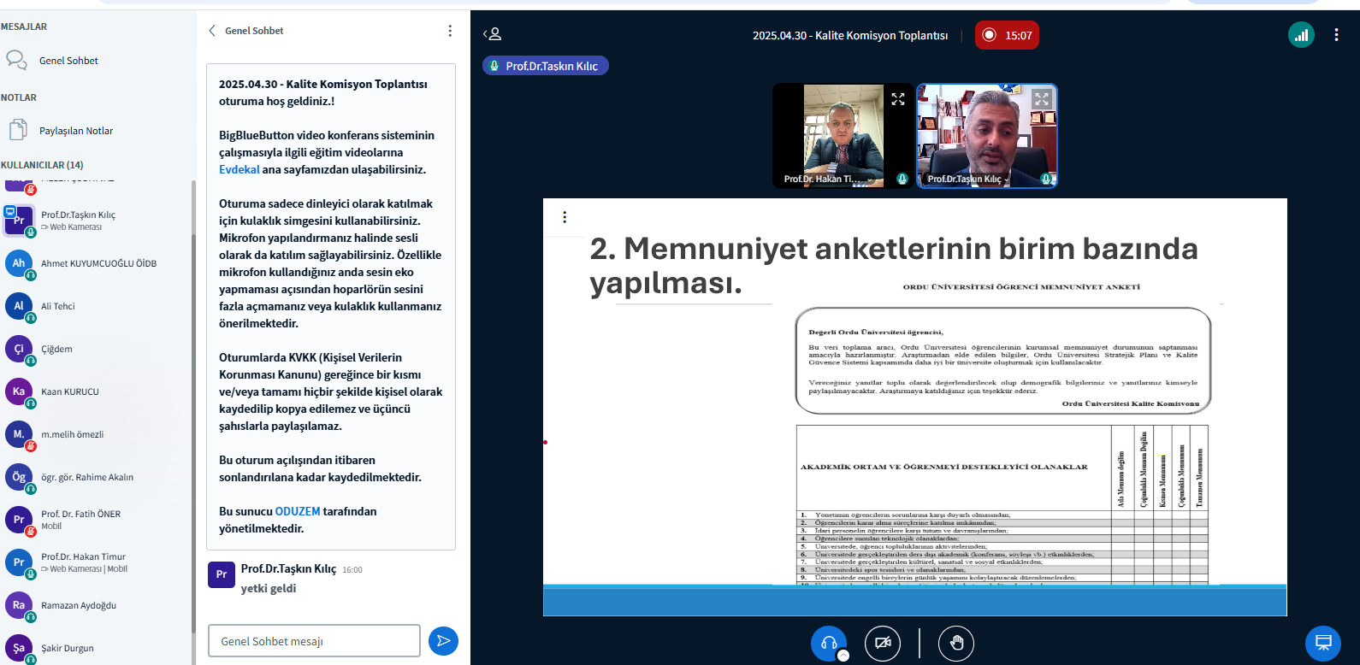
Task: Raise hand using the hand icon
Action: point(956,644)
